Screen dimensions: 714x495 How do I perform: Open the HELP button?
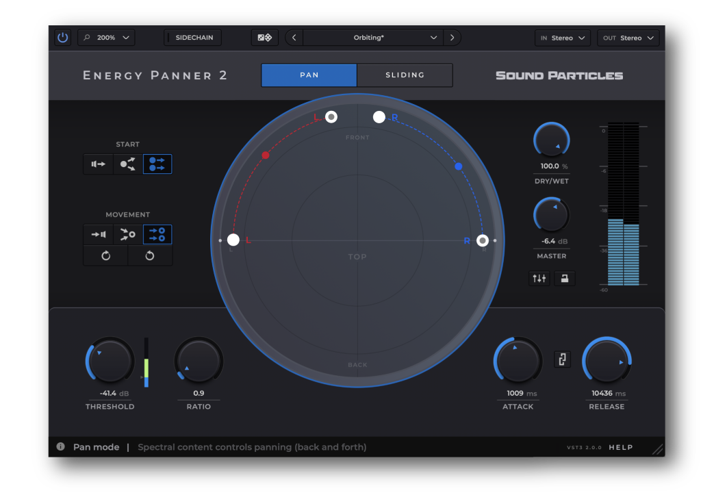pos(621,447)
